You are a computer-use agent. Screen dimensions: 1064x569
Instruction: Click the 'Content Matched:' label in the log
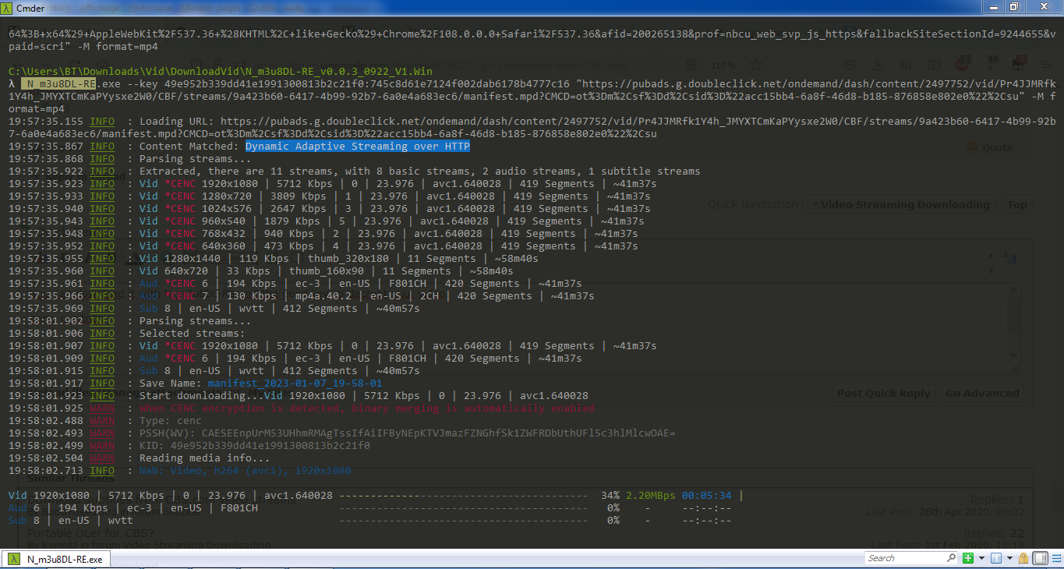coord(189,147)
